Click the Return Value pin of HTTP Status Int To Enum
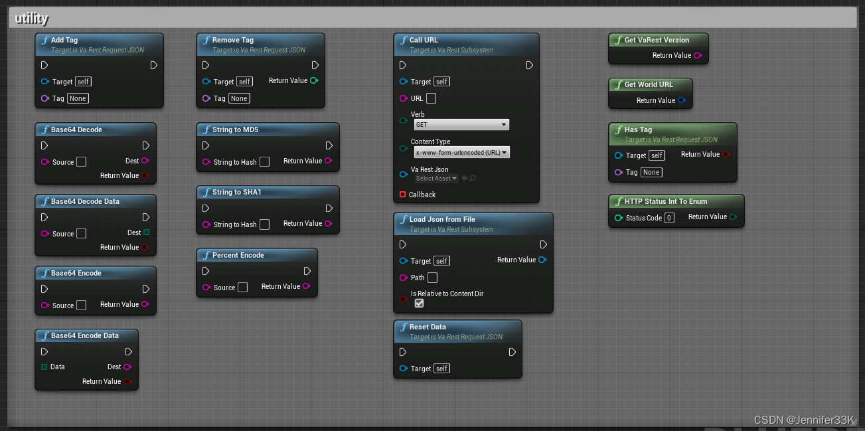The width and height of the screenshot is (865, 431). pos(733,218)
